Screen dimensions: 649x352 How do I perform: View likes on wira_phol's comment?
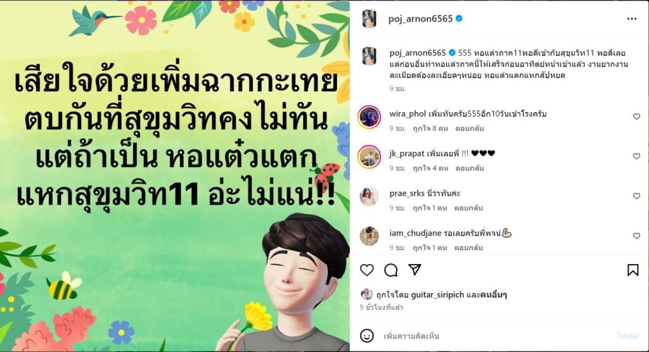(430, 129)
